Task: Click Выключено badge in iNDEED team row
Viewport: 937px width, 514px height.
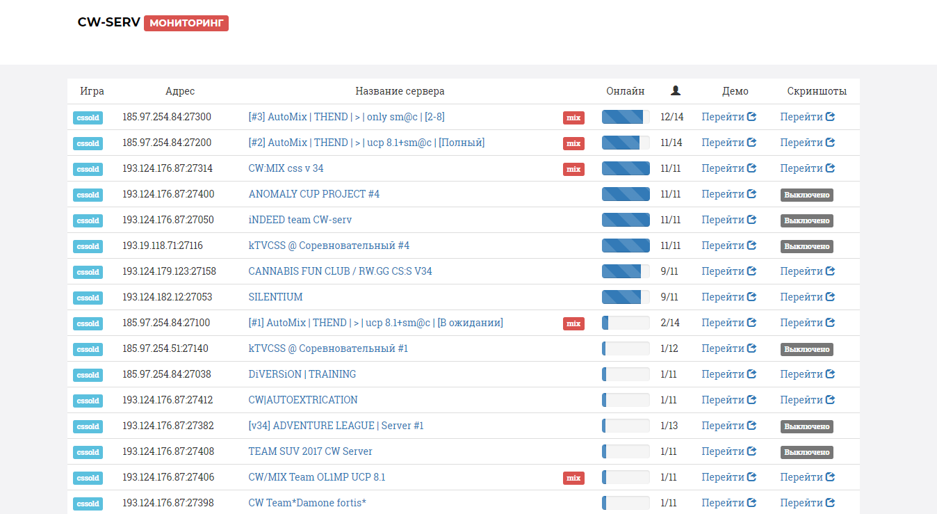Action: [x=806, y=220]
